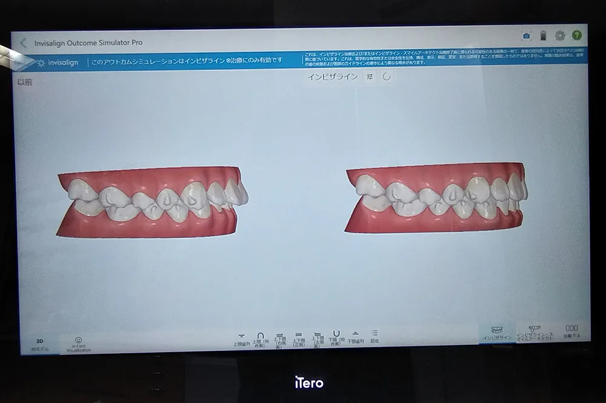Switch to lower occlusal view (下顎 咬合面)
This screenshot has width=606, height=403.
(336, 338)
